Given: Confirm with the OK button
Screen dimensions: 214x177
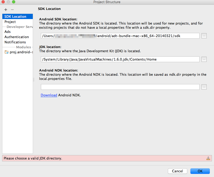Looking at the screenshot, I should [x=200, y=171].
